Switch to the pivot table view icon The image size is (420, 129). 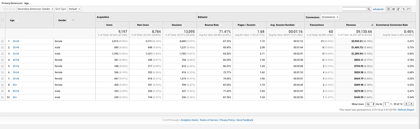coord(408,9)
